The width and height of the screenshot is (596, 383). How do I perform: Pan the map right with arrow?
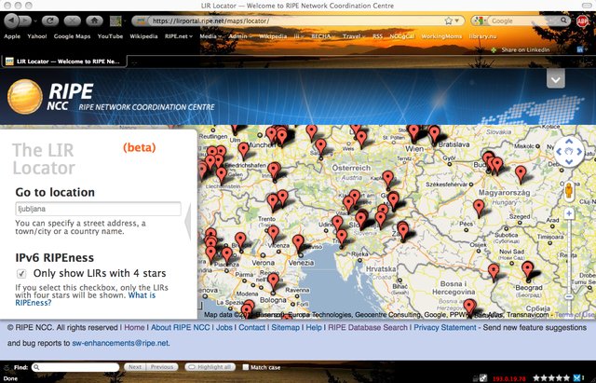click(x=579, y=152)
